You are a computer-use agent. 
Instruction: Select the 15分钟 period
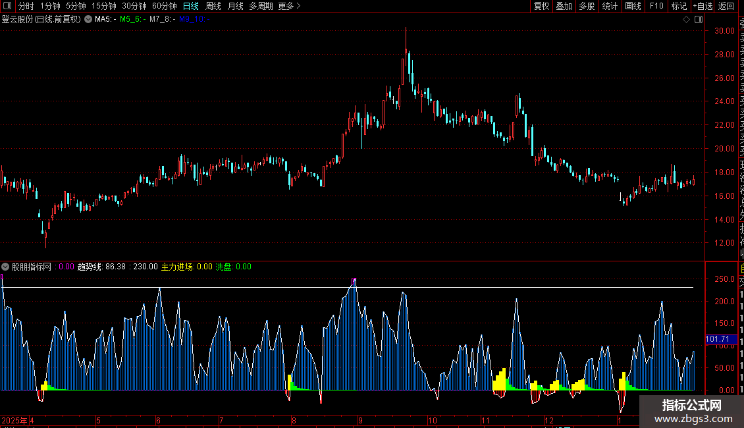click(x=103, y=6)
